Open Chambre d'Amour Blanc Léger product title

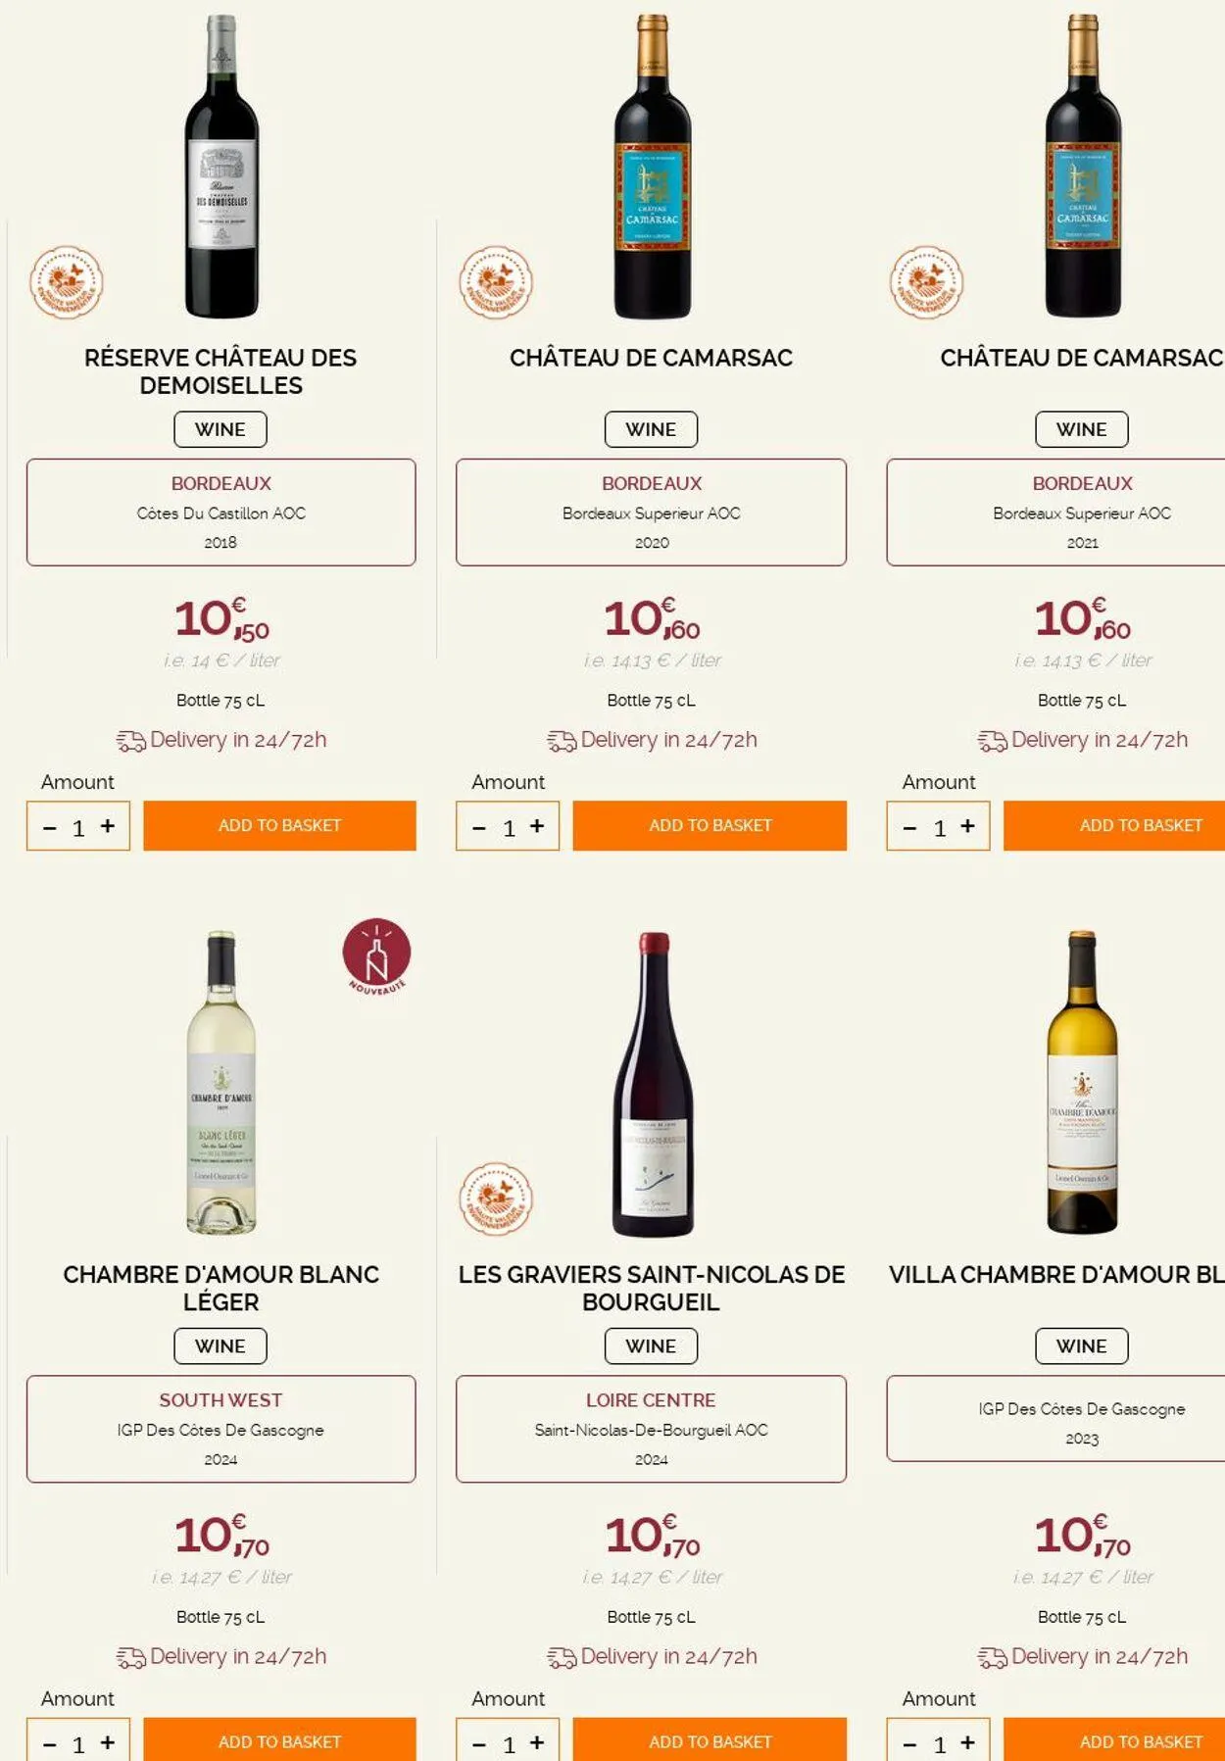[220, 1288]
